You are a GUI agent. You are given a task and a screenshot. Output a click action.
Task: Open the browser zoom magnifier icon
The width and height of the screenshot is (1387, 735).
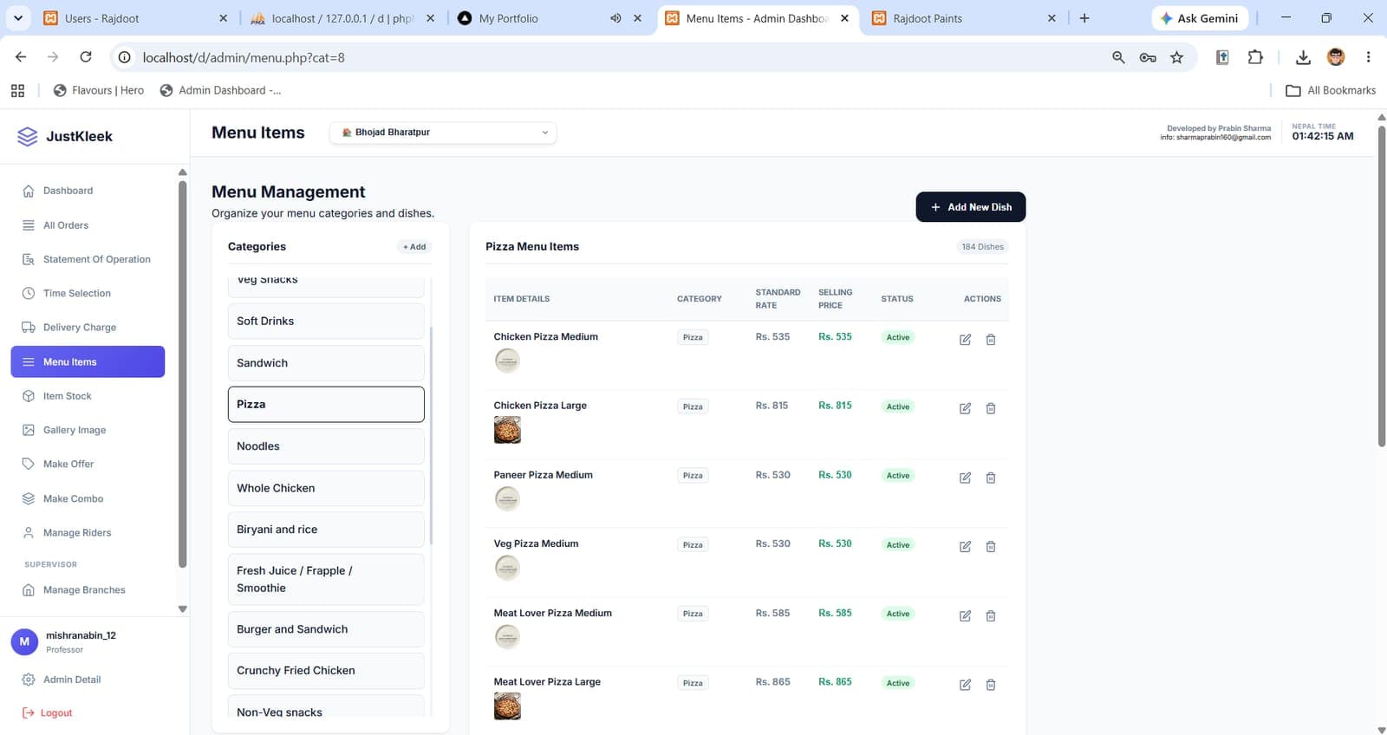coord(1118,57)
